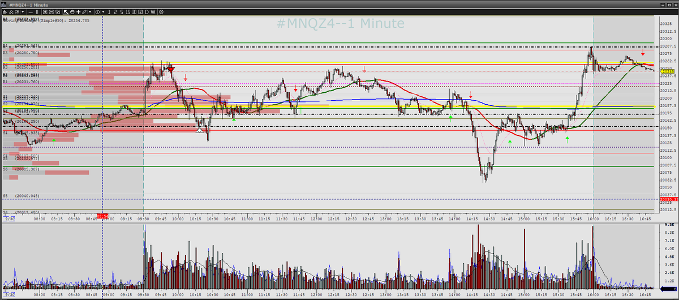Click the 9.5K volume scale value
Viewport: 679px width, 300px height.
point(668,225)
